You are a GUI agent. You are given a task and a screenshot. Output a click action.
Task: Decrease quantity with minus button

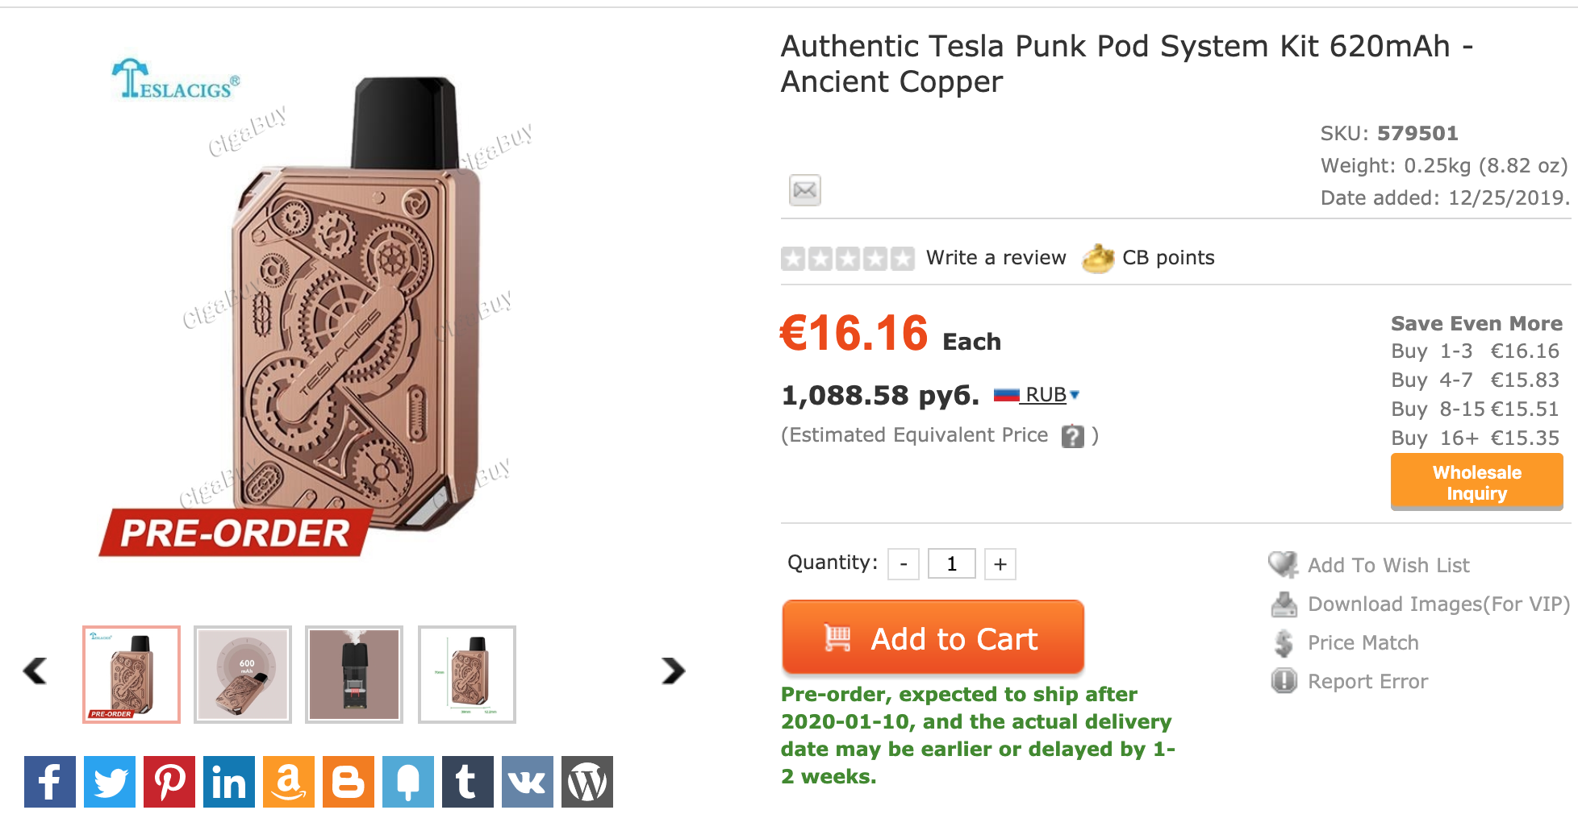click(904, 564)
